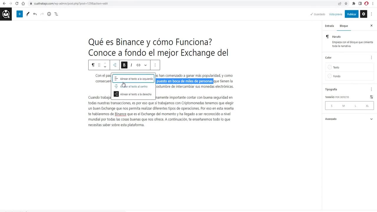This screenshot has width=377, height=212.
Task: Expand the Avanzado section
Action: point(349,119)
